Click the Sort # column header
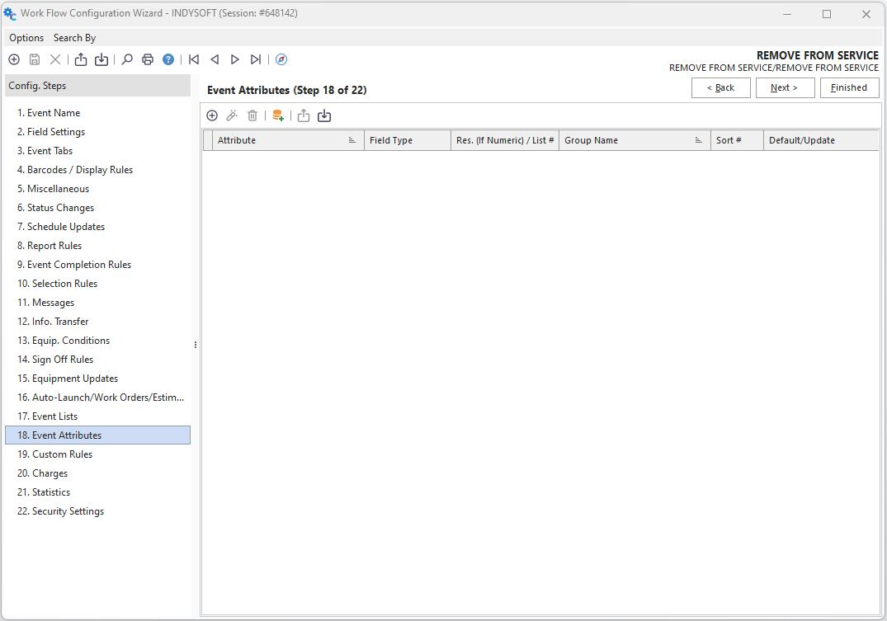 [737, 140]
